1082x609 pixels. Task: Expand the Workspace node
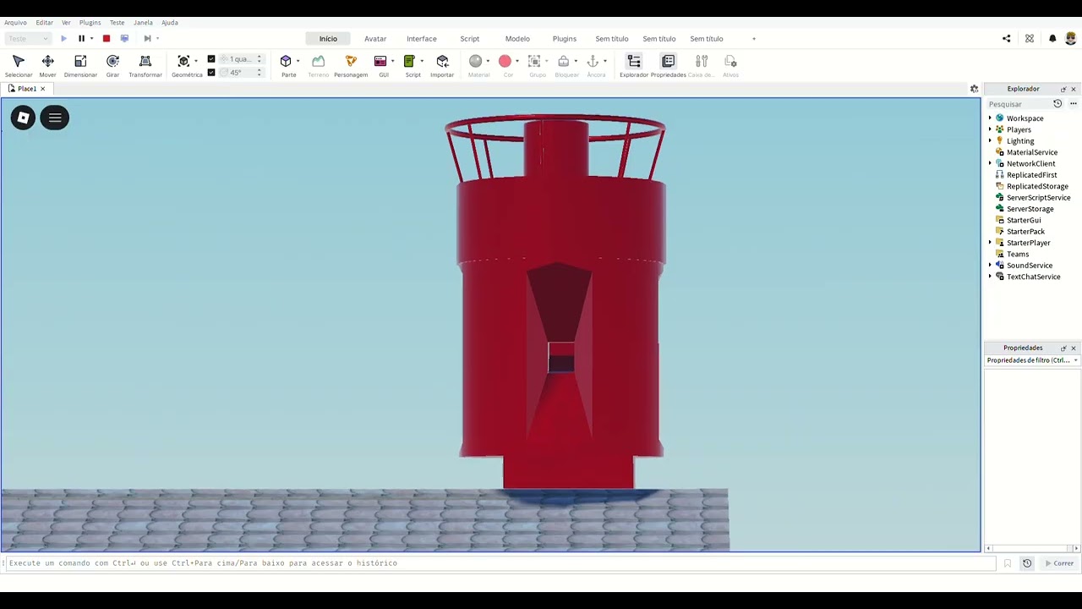pos(990,118)
